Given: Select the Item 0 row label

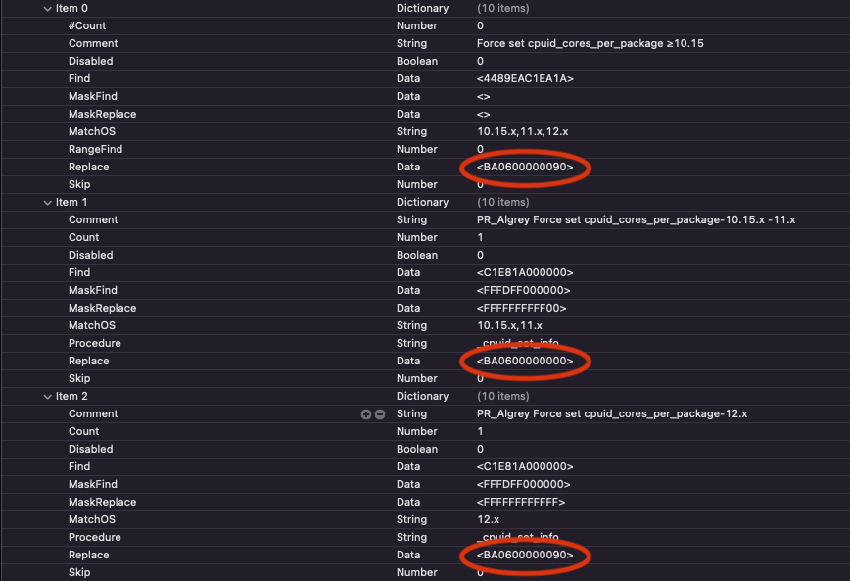Looking at the screenshot, I should (x=71, y=8).
